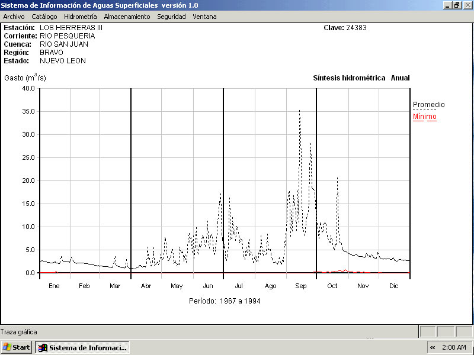Expand hidden system tray icons chevron
474x355 pixels.
[x=433, y=347]
